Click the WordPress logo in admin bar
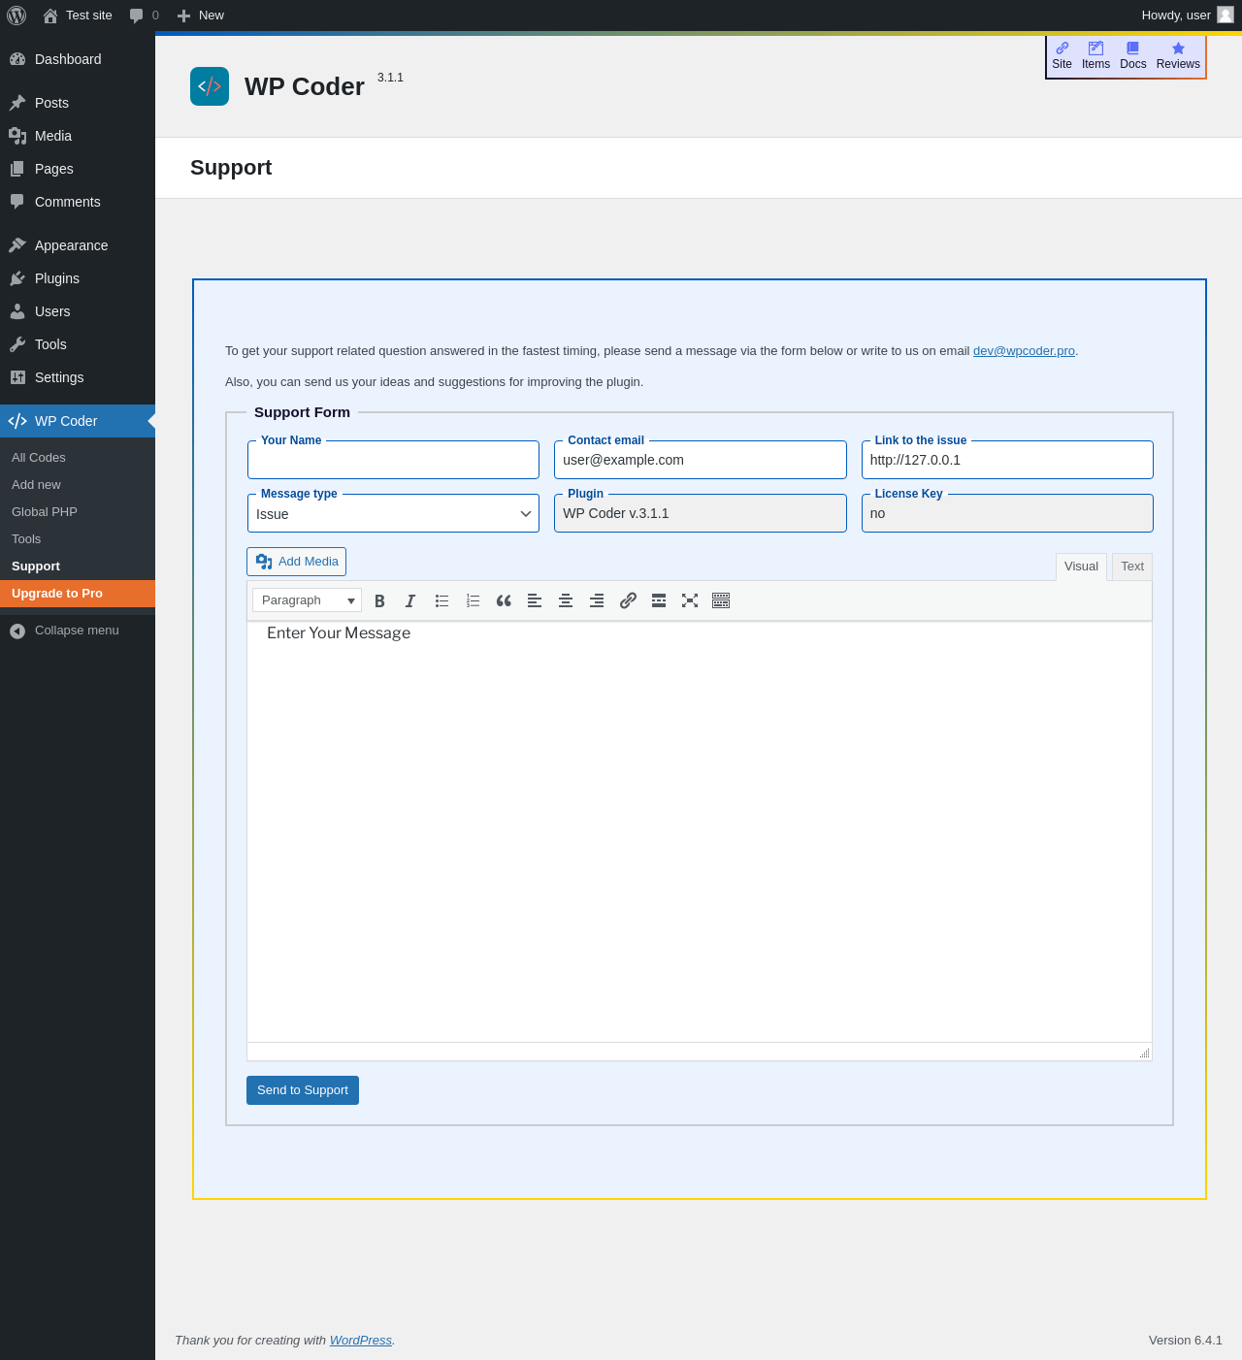The width and height of the screenshot is (1242, 1360). click(16, 16)
